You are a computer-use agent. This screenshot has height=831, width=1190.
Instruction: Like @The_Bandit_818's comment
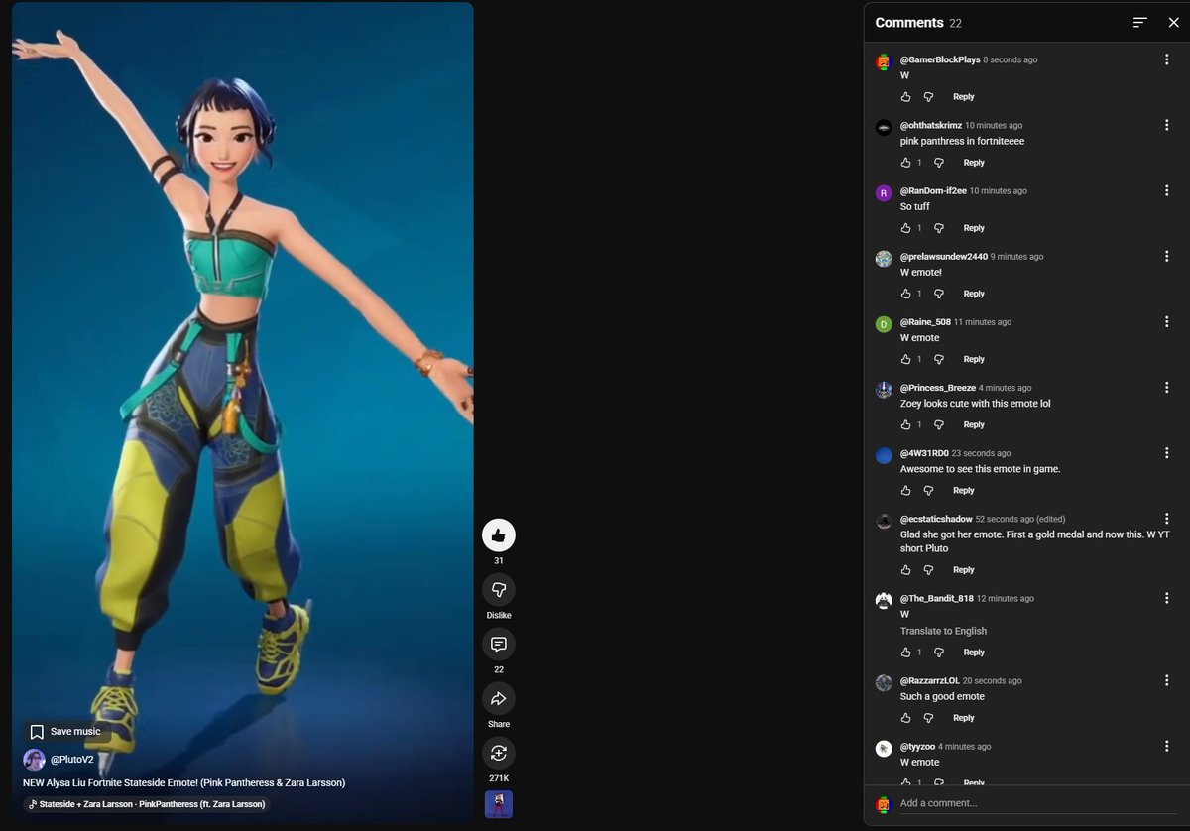pyautogui.click(x=906, y=653)
